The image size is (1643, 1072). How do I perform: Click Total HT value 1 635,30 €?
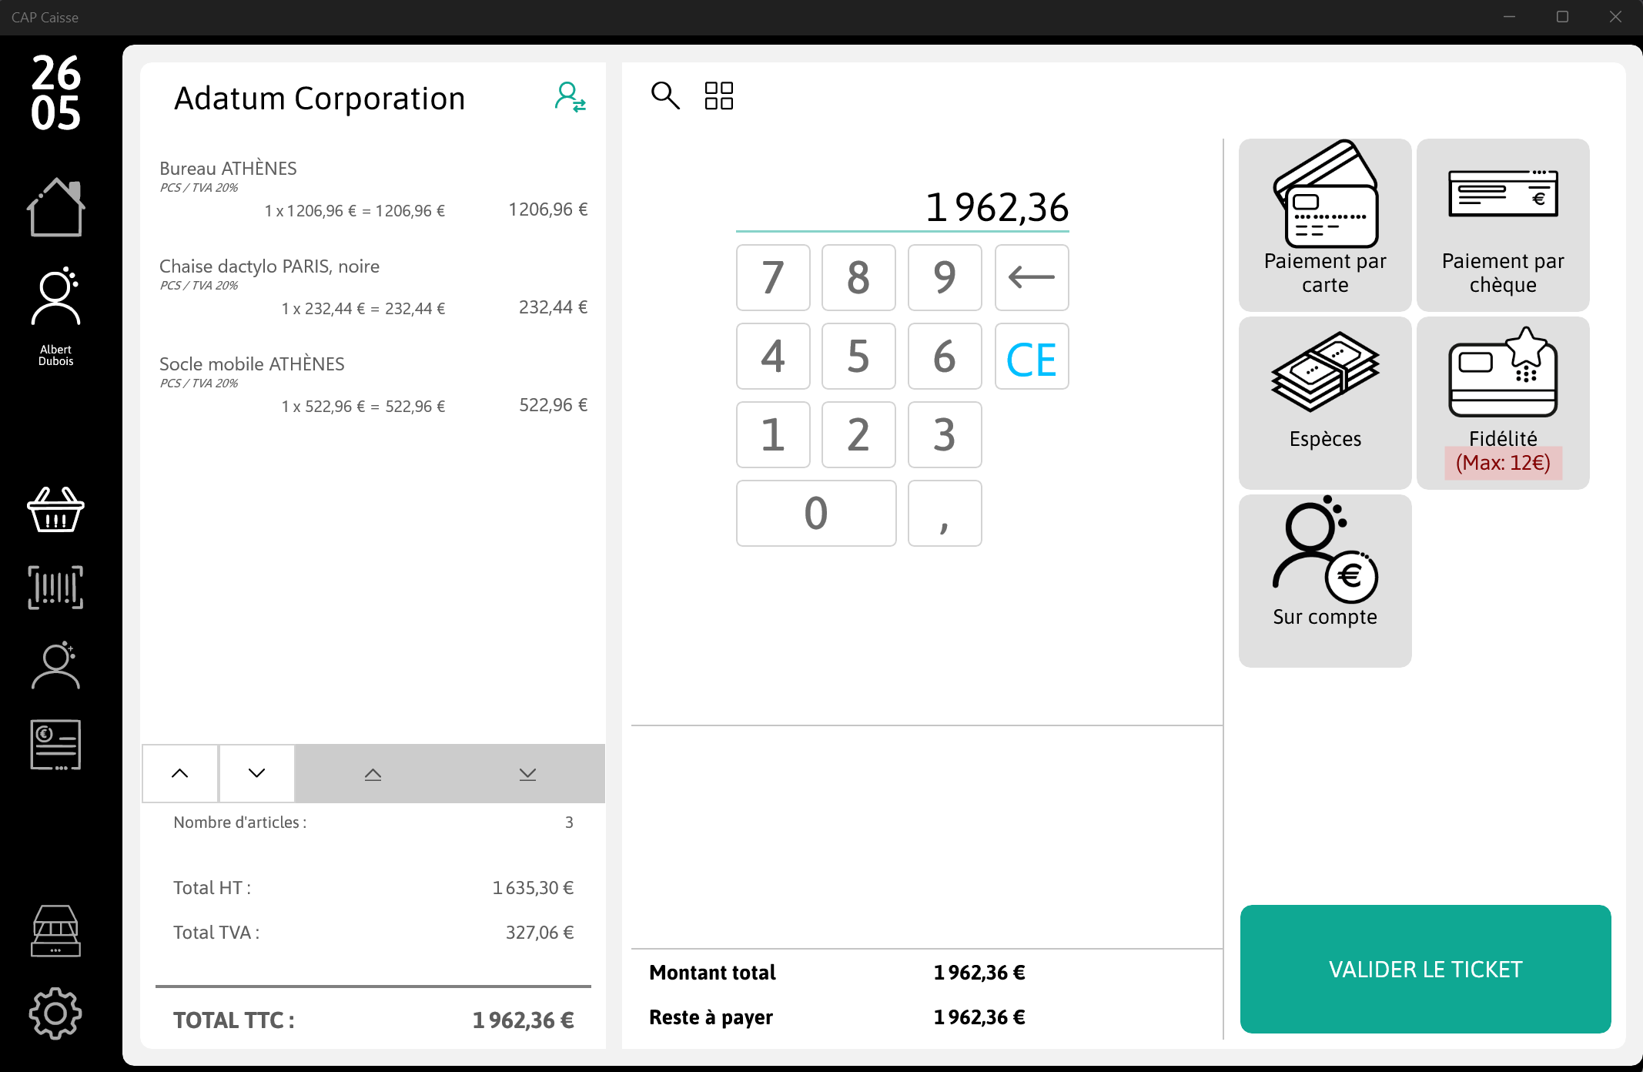534,888
